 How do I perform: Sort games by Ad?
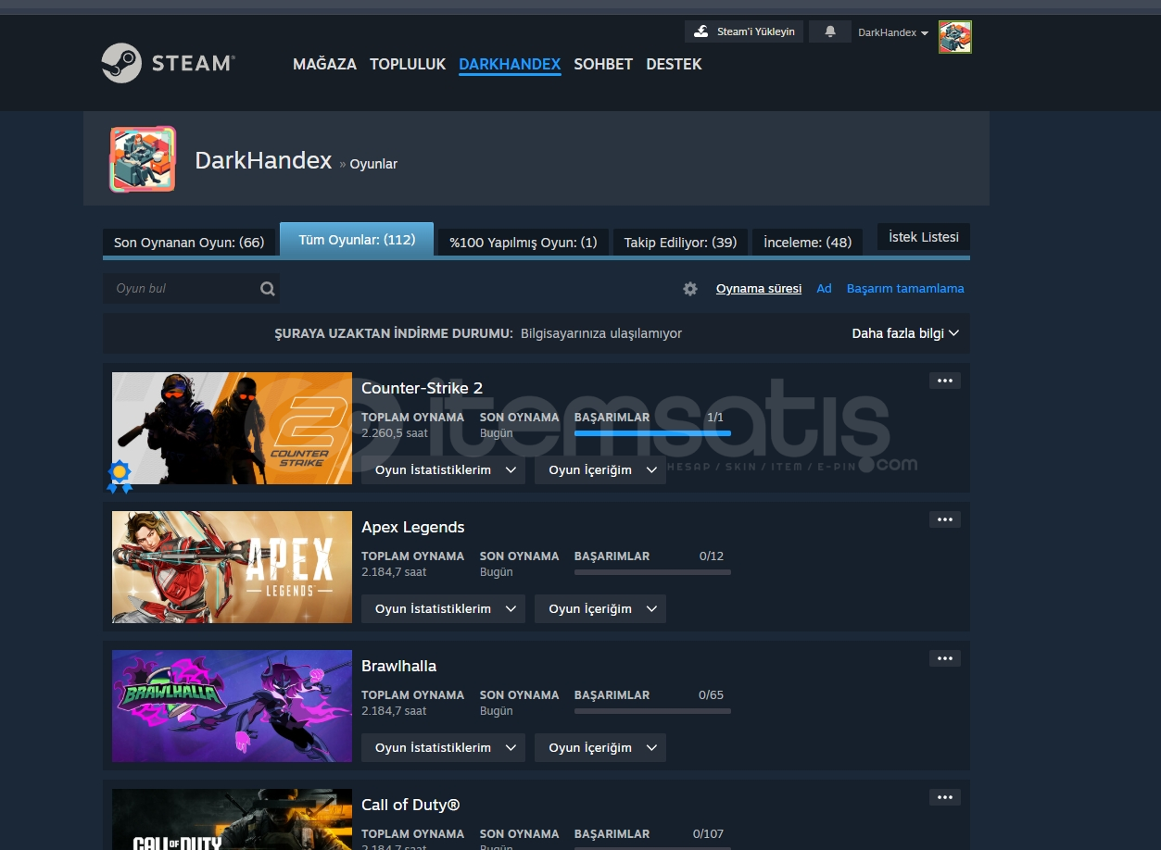click(x=824, y=289)
